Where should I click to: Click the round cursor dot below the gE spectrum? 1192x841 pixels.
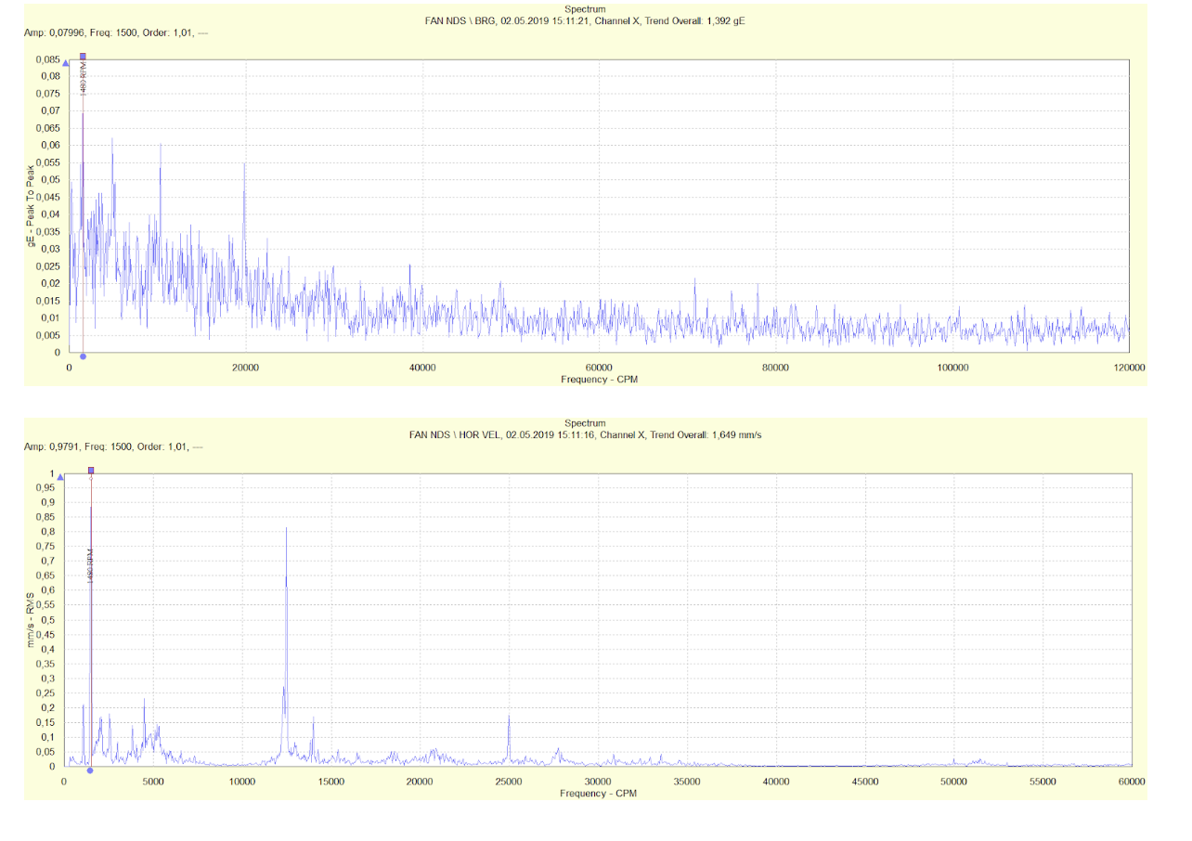pos(83,356)
